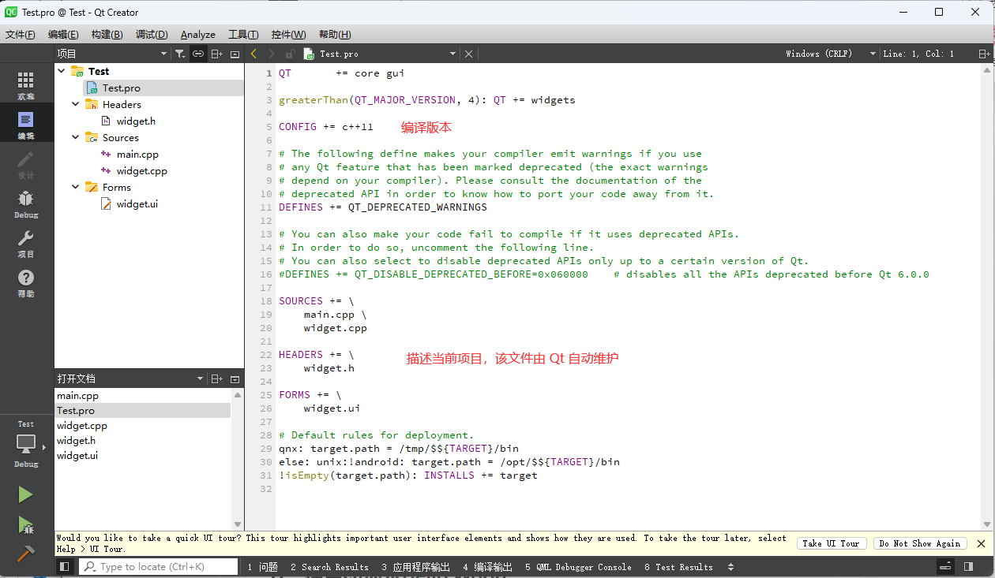
Task: Open the Projects mode wrench icon
Action: tap(26, 243)
